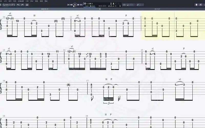This screenshot has height=128, width=205.
Task: Click the fast forward button
Action: pos(78,5)
